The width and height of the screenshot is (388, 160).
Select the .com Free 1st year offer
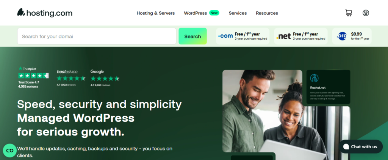(x=243, y=36)
